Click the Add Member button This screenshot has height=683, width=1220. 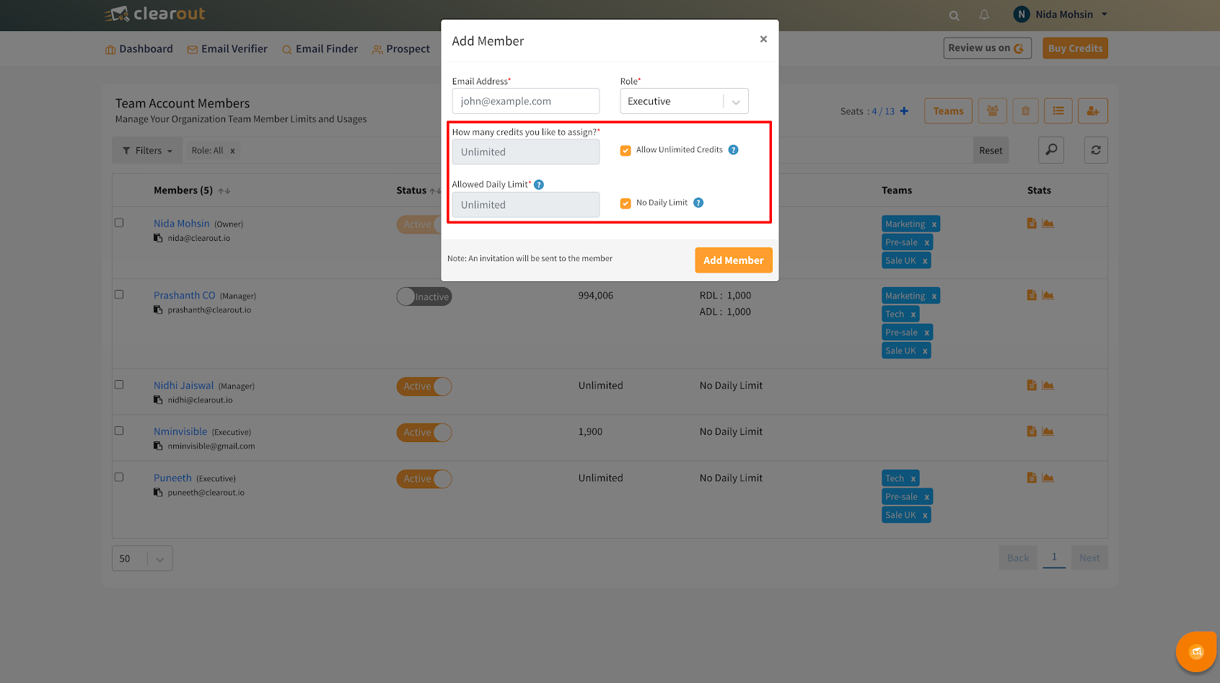click(x=733, y=260)
